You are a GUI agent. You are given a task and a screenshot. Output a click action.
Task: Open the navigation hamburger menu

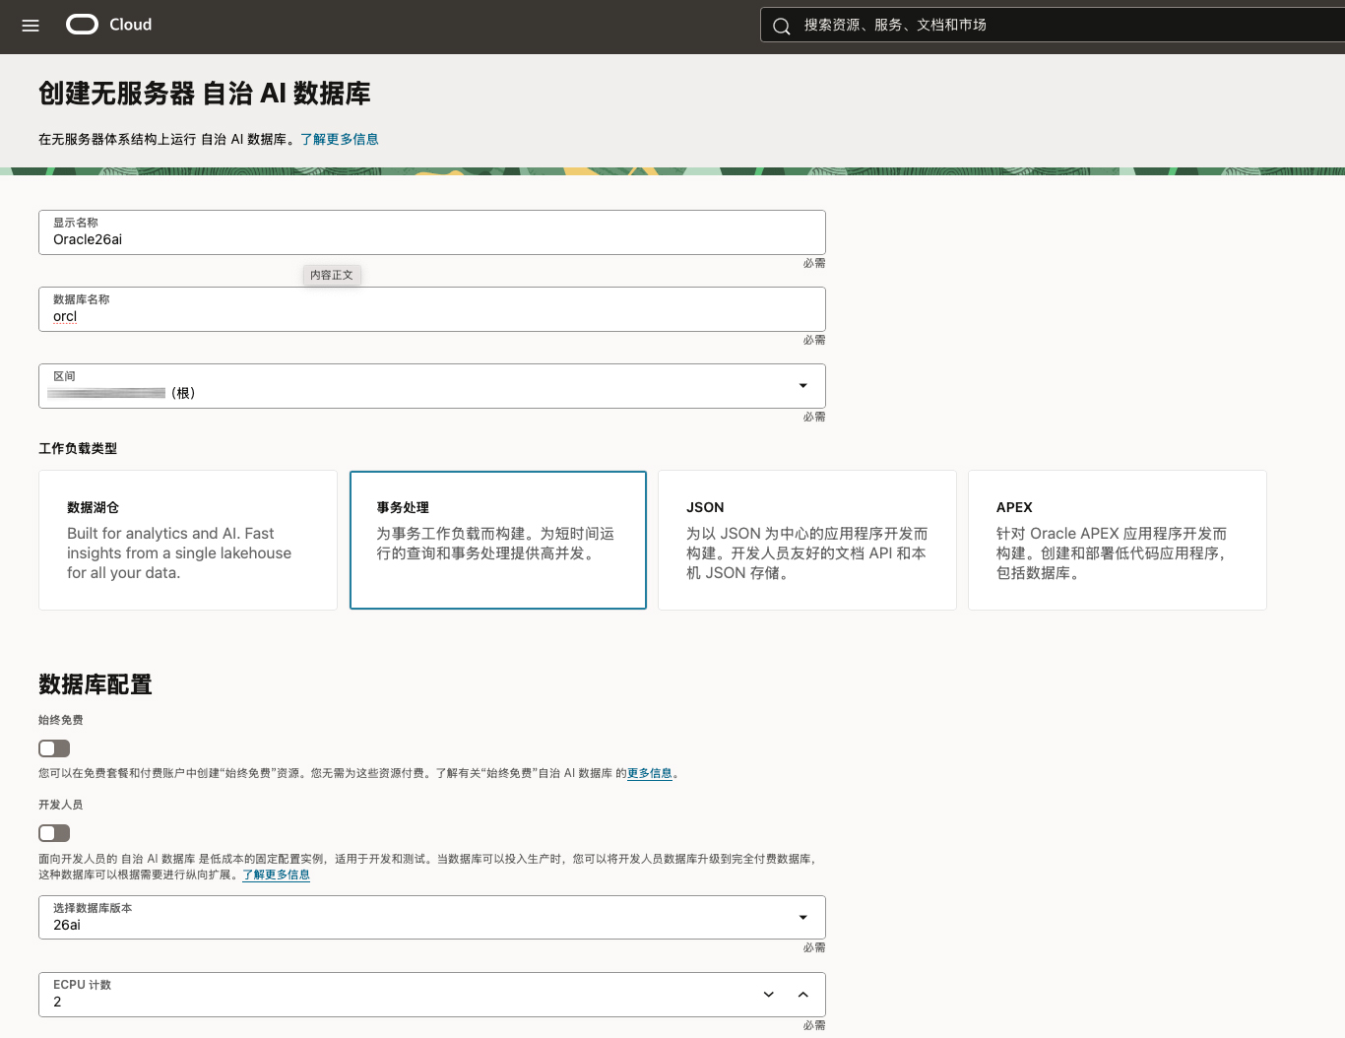(29, 26)
